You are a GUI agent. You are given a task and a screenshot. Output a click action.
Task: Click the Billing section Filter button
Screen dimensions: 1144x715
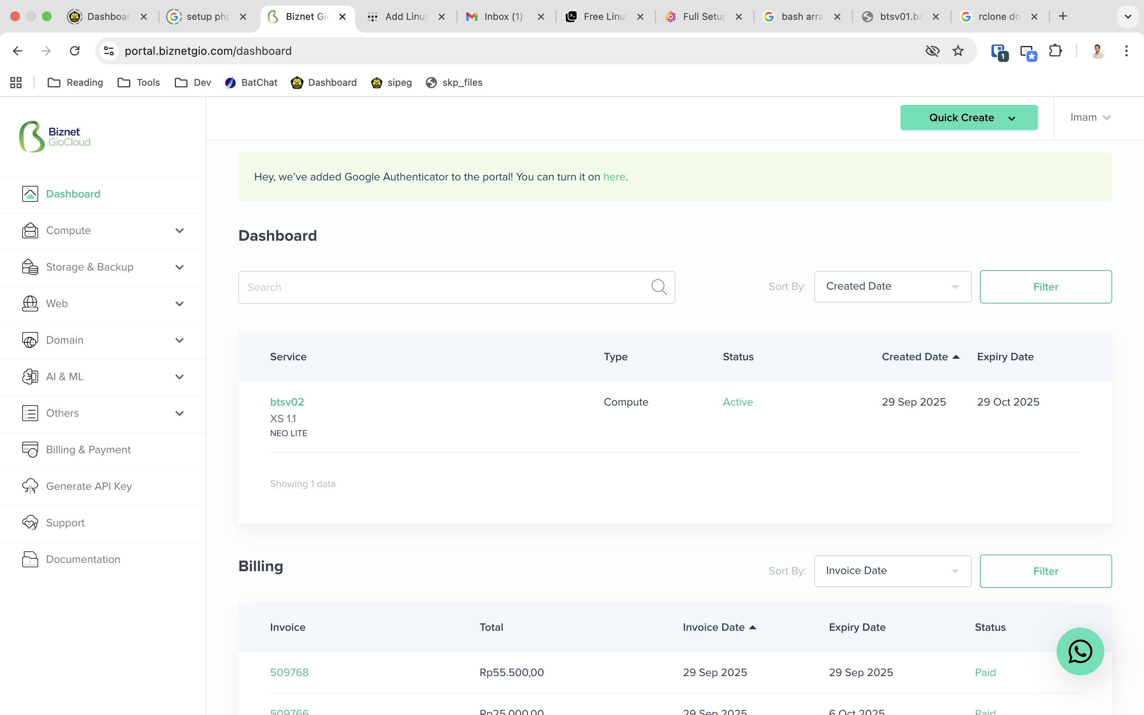[x=1045, y=571]
